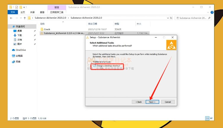223x128 pixels.
Task: Sort by the 大小 column header
Action: click(139, 24)
